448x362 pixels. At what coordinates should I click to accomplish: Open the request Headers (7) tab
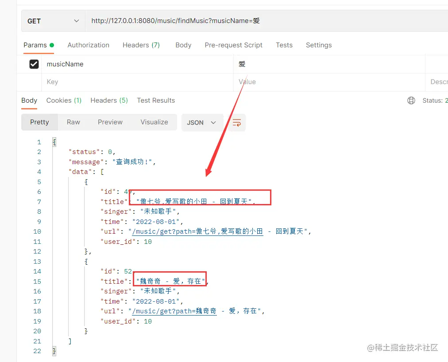click(141, 45)
